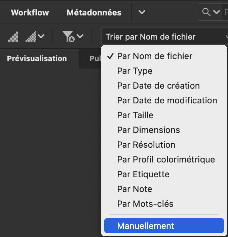The height and width of the screenshot is (237, 228).
Task: Open the Prévisualisation panel tab
Action: [37, 58]
